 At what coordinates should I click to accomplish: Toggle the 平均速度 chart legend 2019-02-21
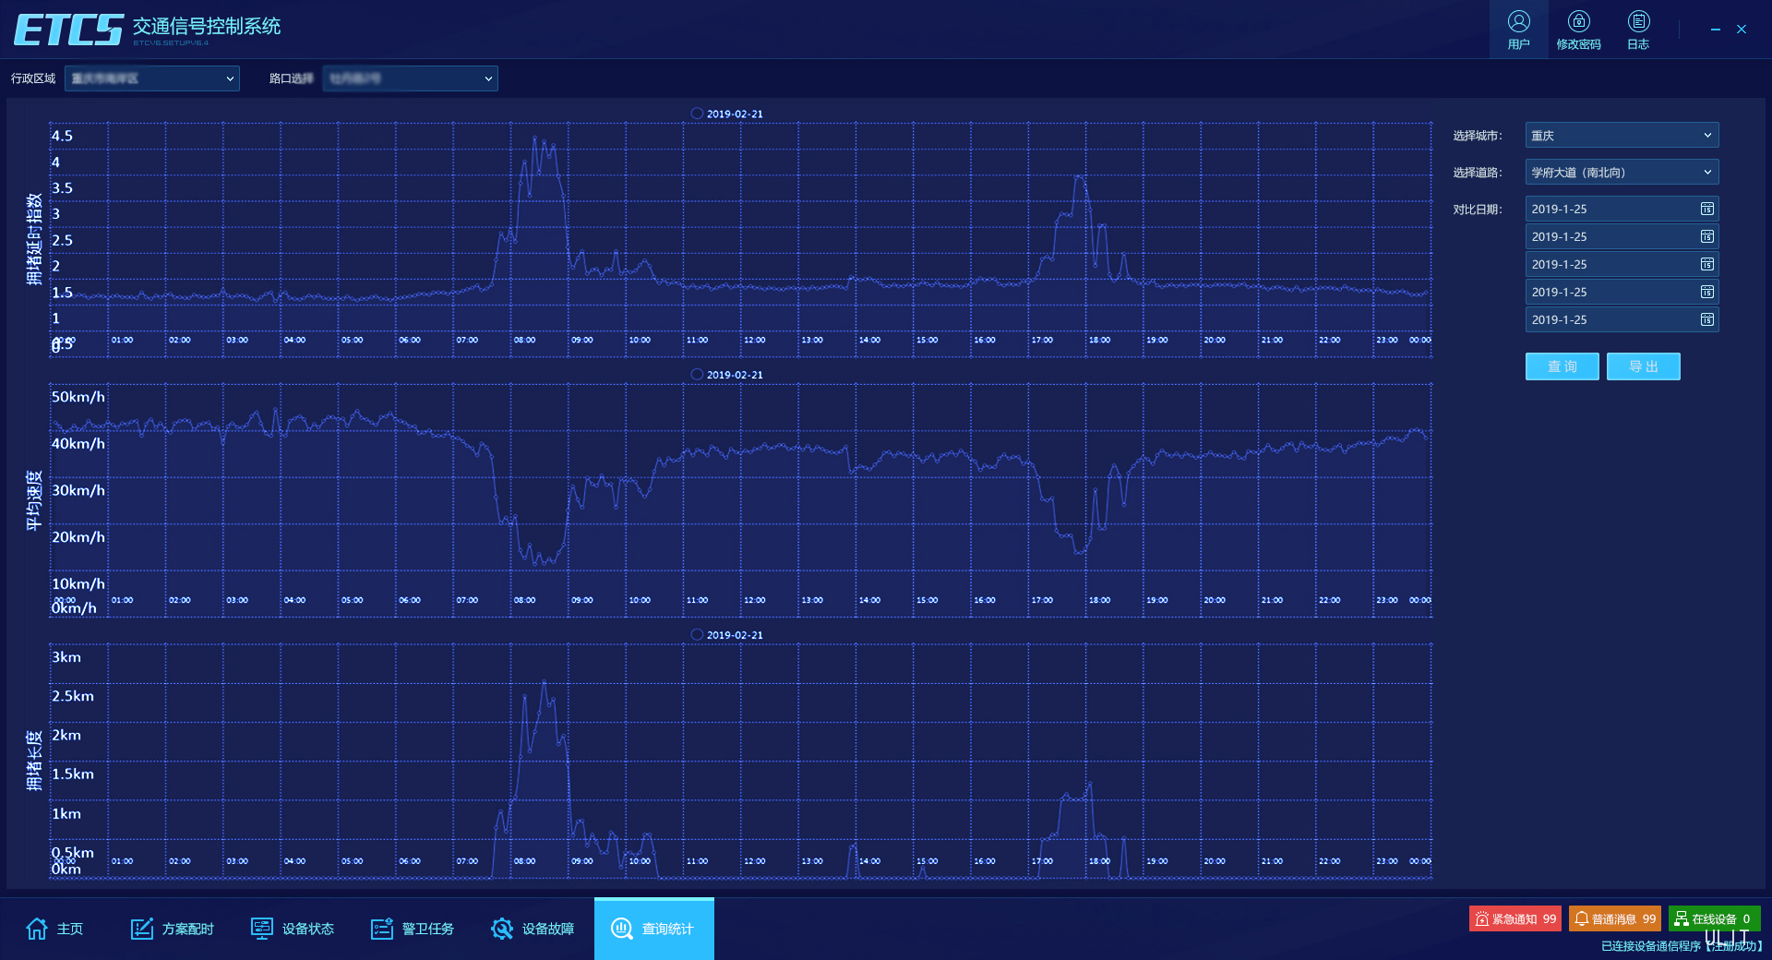click(726, 375)
